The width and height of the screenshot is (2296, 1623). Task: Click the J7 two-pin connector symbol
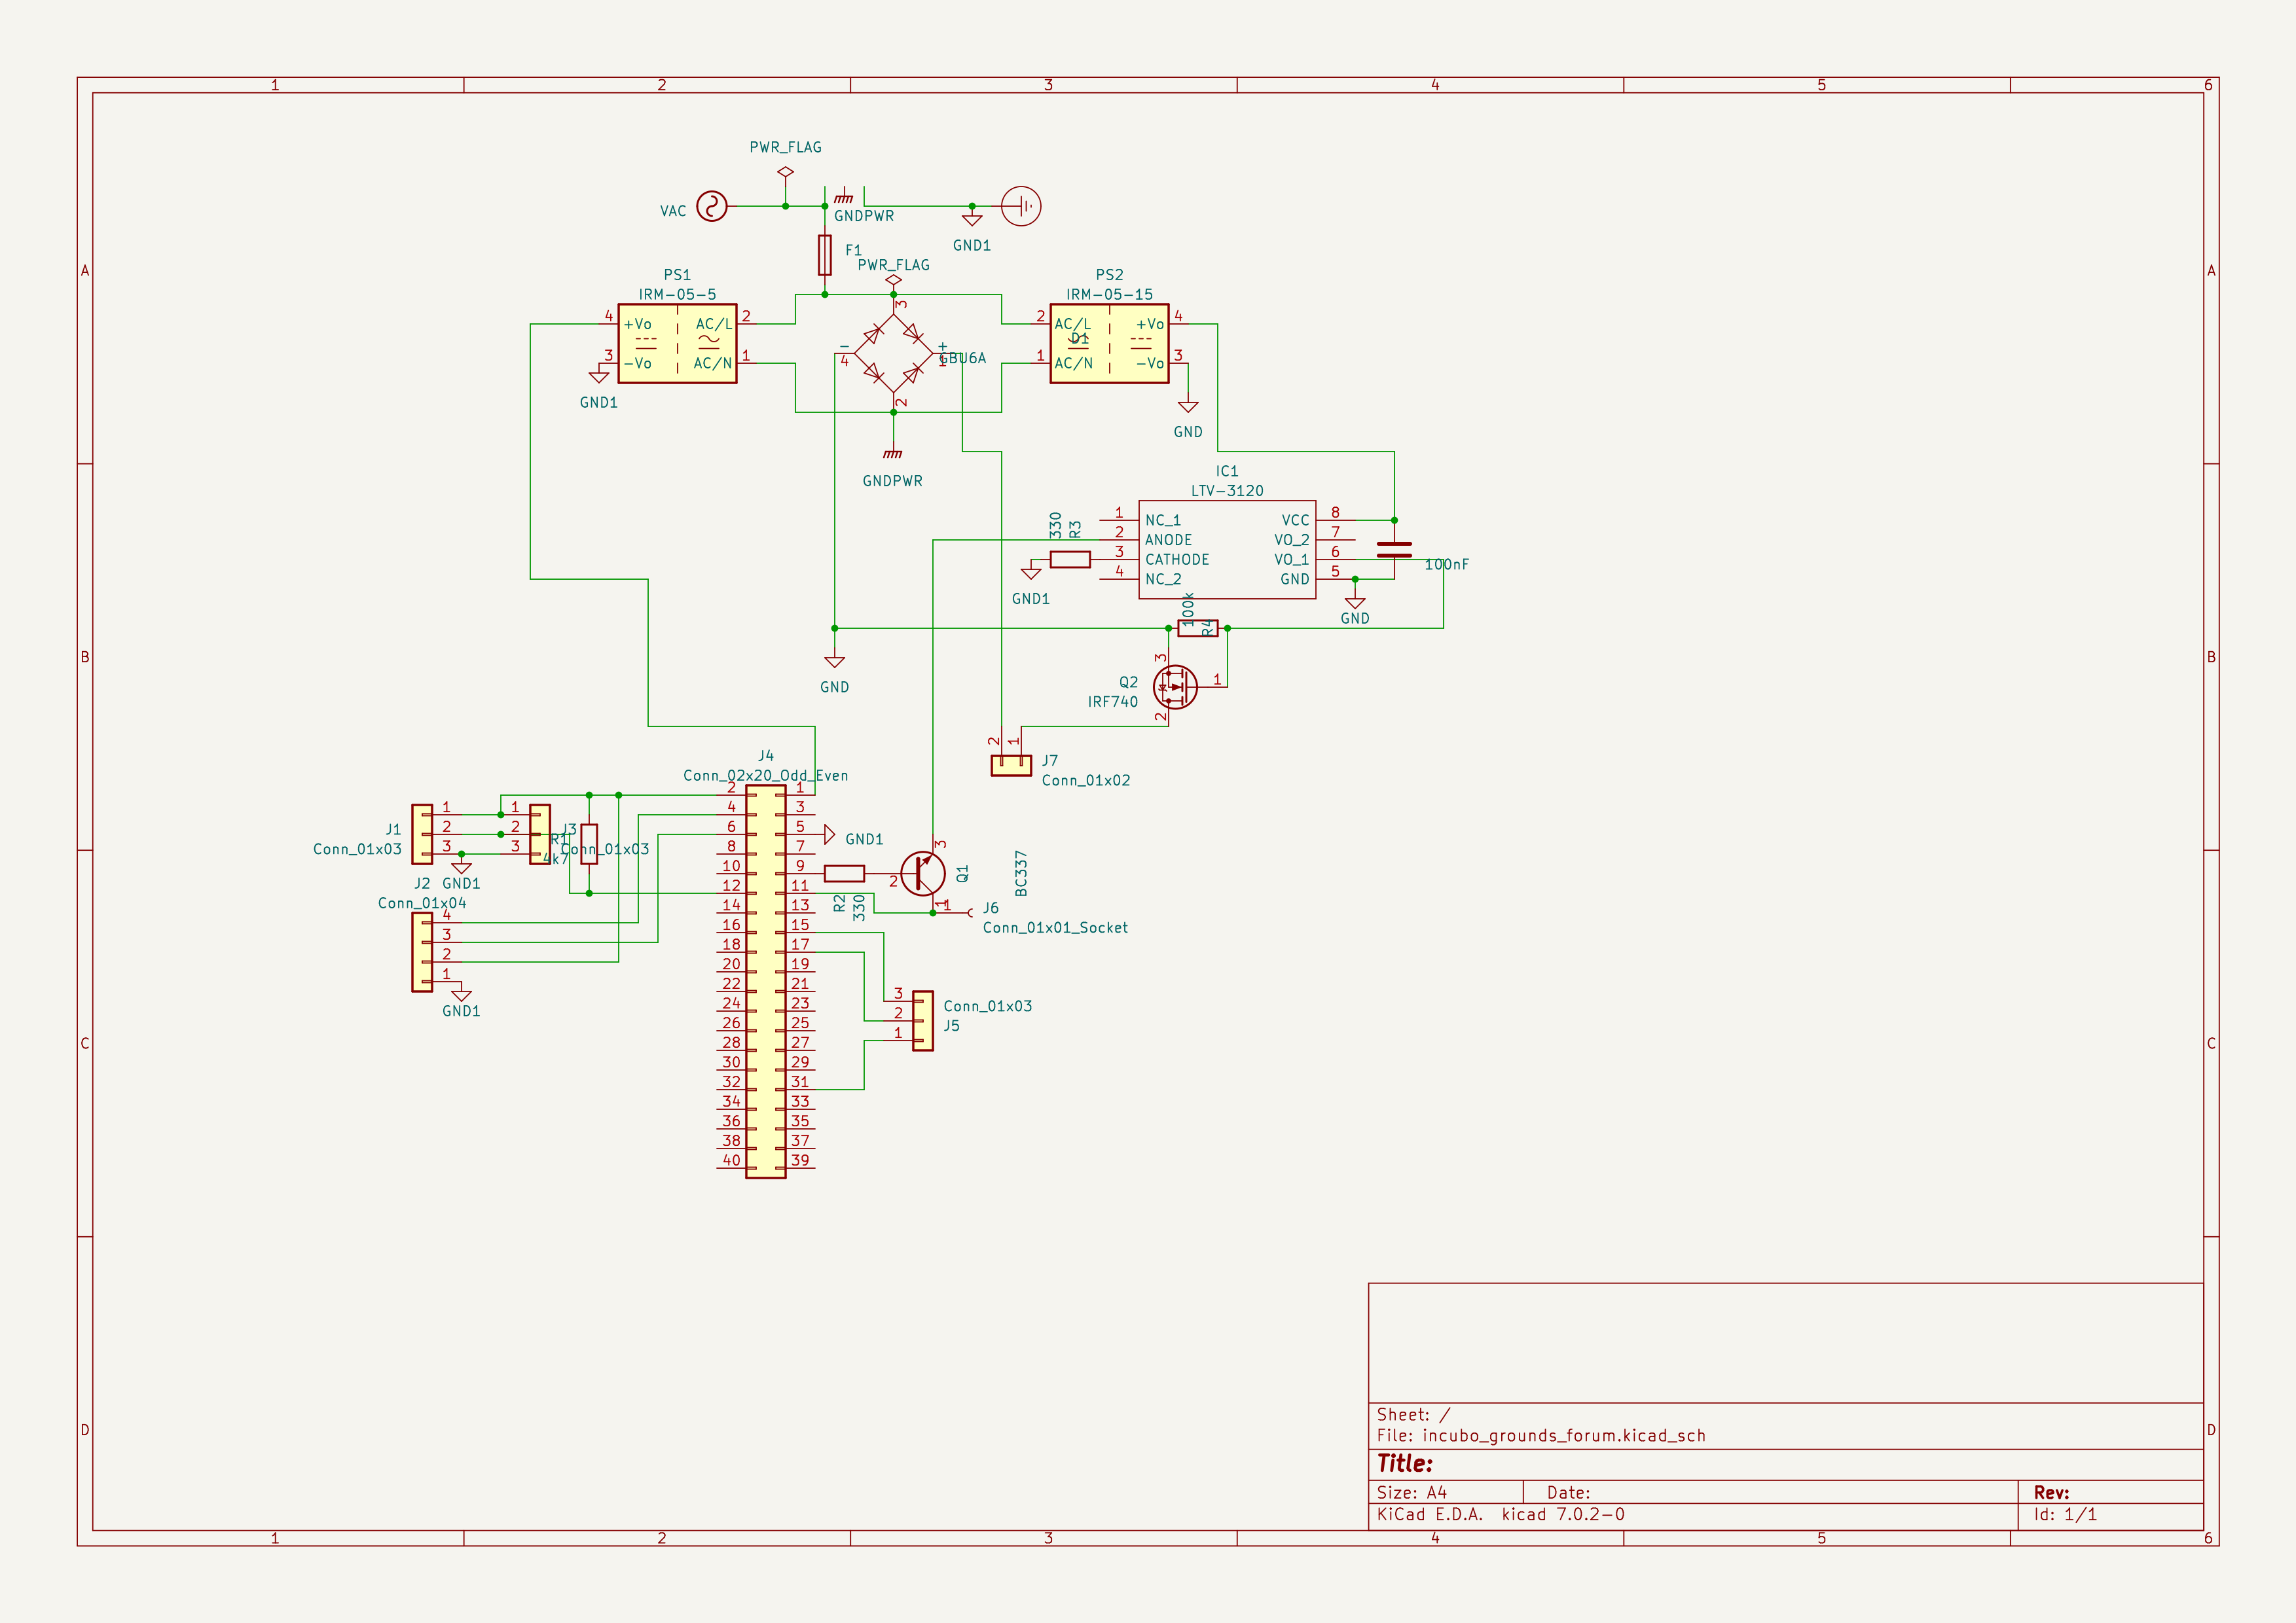[1011, 766]
